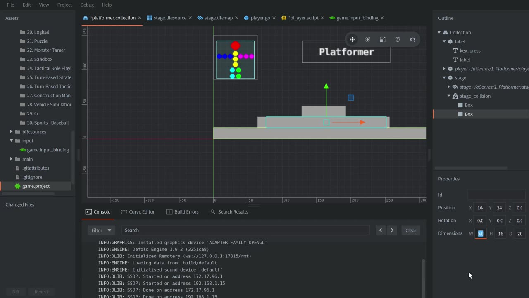This screenshot has height=298, width=529.
Task: Select the Scale tool in scene toolbar
Action: [x=383, y=39]
